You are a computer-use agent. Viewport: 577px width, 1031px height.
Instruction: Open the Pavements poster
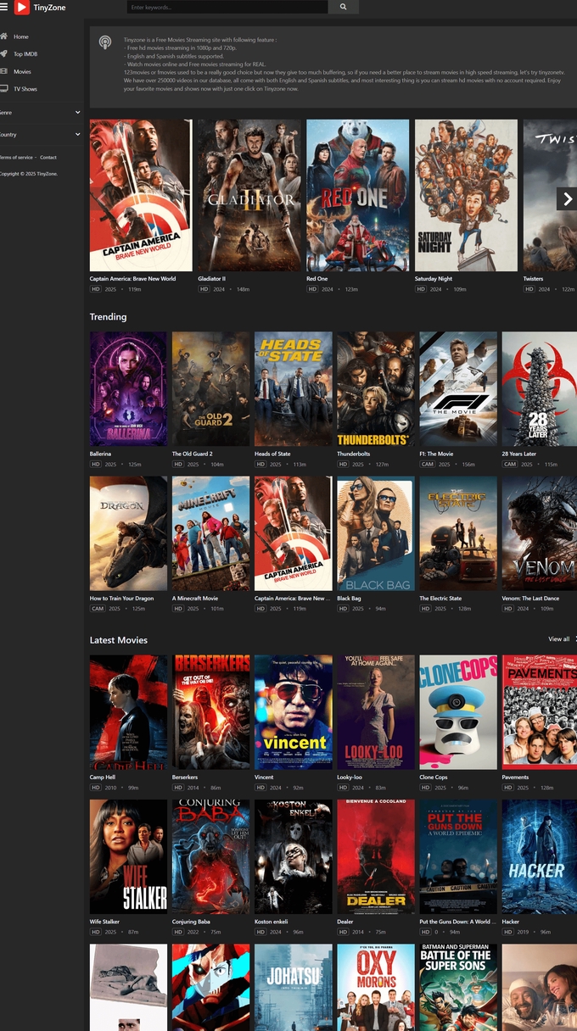point(539,712)
